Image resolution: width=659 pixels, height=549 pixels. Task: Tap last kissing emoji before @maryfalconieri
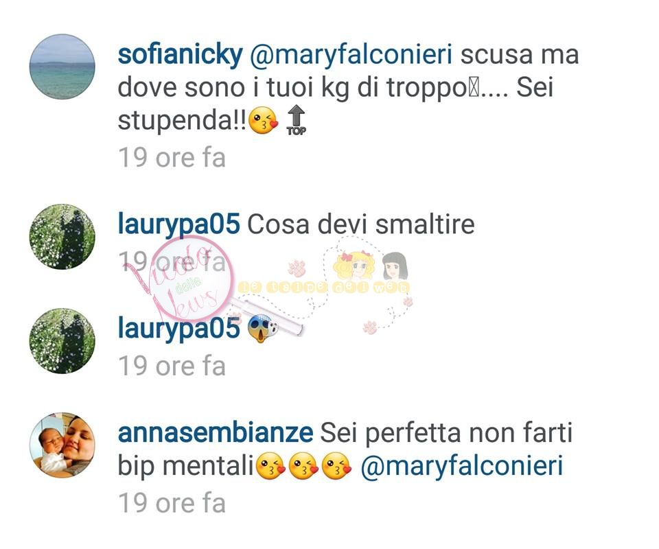coord(336,466)
